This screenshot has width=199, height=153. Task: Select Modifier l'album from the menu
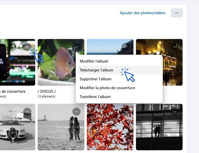[94, 61]
